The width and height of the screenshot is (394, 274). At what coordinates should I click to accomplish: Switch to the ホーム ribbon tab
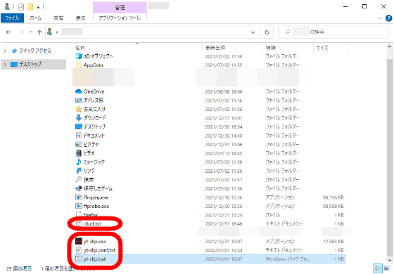[35, 18]
